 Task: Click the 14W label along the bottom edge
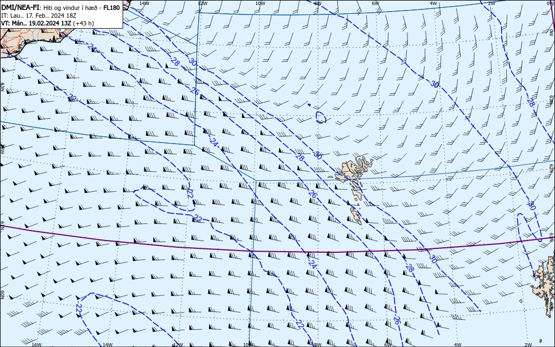coord(108,345)
